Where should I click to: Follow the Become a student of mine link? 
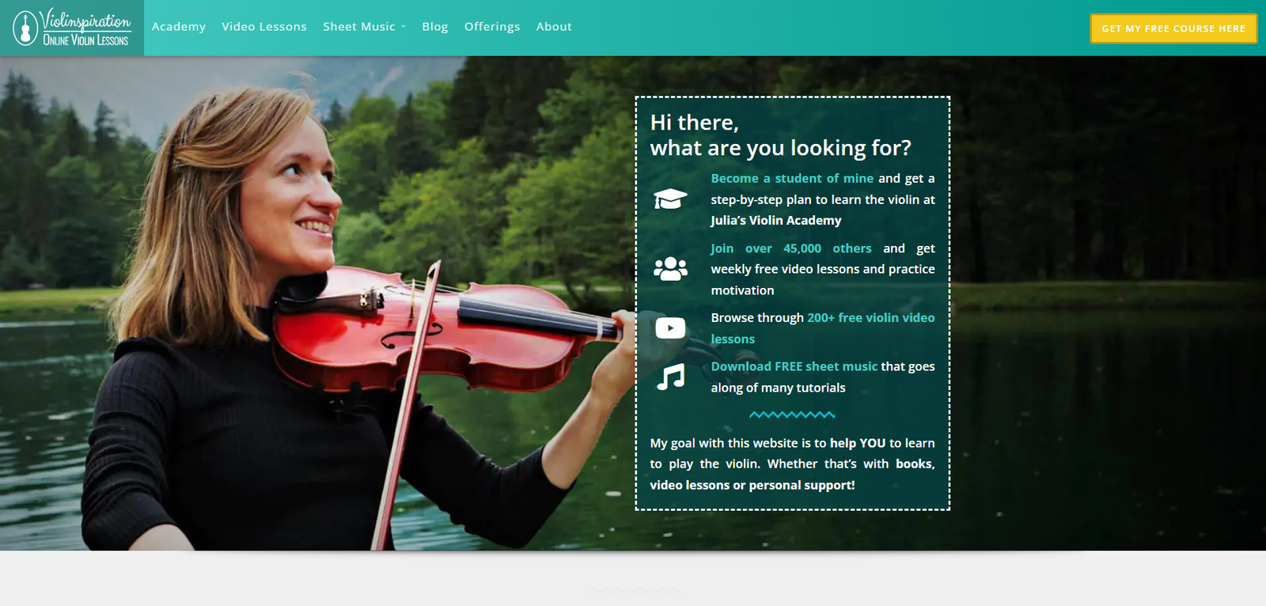(x=792, y=179)
